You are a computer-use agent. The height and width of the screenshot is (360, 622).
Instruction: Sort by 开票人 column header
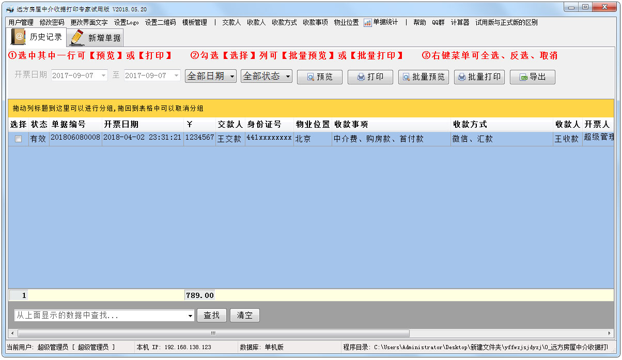[598, 125]
